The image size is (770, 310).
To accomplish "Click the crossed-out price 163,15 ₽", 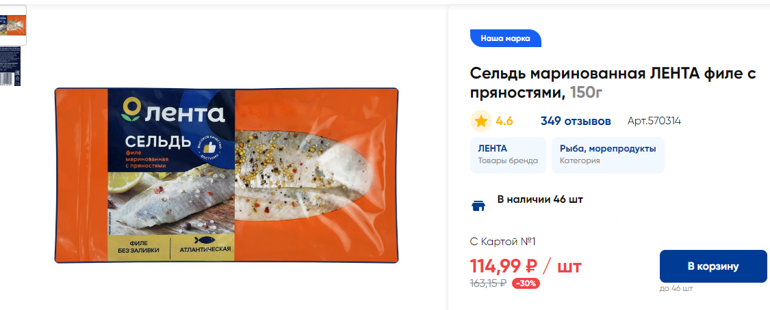I will pyautogui.click(x=488, y=283).
